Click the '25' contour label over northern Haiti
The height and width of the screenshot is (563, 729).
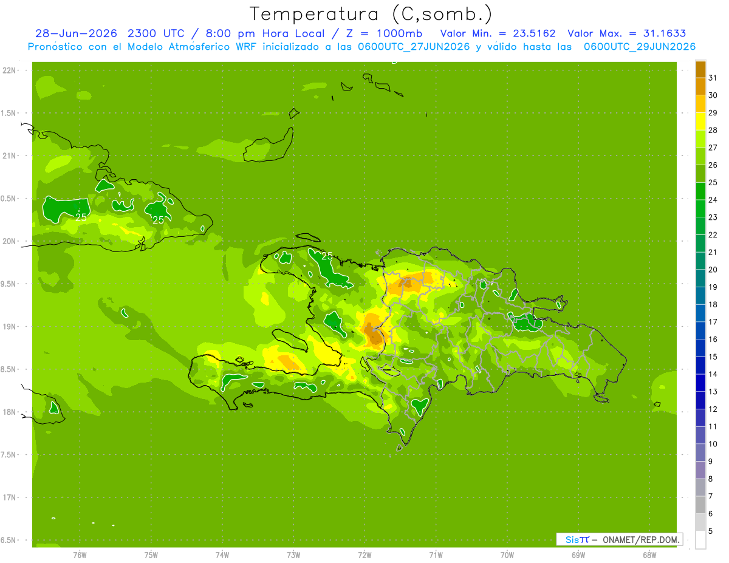(x=327, y=256)
